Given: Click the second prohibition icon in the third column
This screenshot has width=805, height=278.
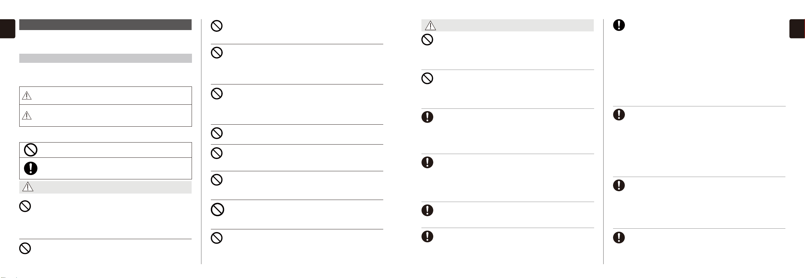Looking at the screenshot, I should coord(427,78).
